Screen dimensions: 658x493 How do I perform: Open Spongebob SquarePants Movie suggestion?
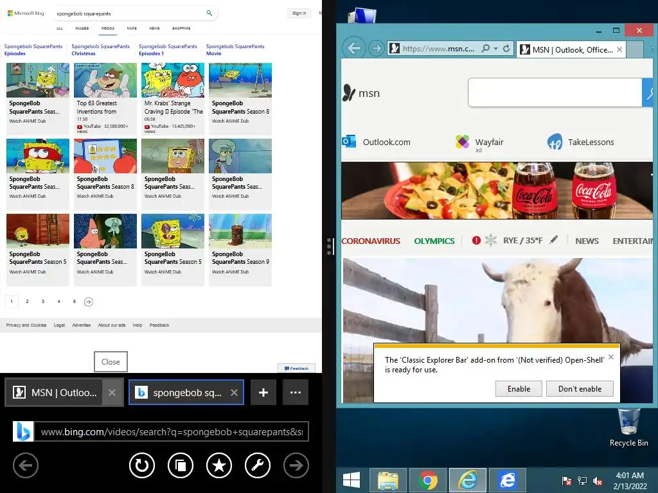pyautogui.click(x=235, y=49)
